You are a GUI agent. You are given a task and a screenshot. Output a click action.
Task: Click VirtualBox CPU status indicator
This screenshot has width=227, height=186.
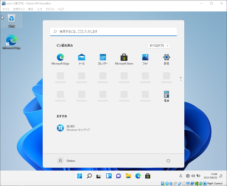(x=197, y=183)
